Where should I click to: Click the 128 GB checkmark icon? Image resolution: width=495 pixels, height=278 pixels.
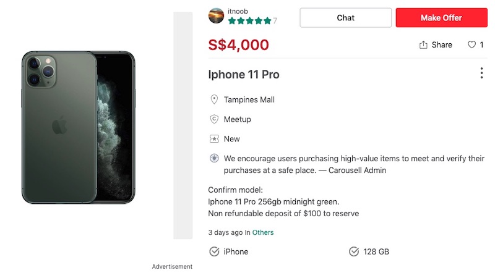coord(354,251)
